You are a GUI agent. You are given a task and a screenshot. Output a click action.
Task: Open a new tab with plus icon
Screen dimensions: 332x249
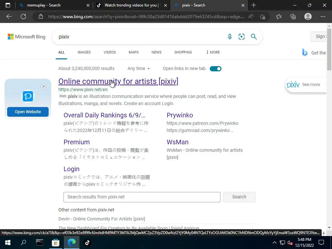pos(254,5)
